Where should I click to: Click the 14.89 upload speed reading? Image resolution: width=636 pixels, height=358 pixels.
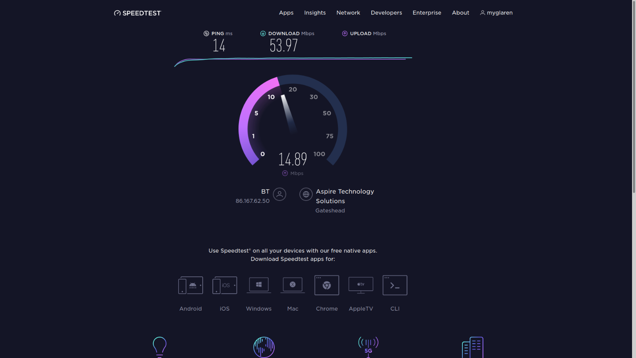293,160
